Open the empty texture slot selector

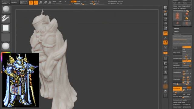click(x=6, y=37)
